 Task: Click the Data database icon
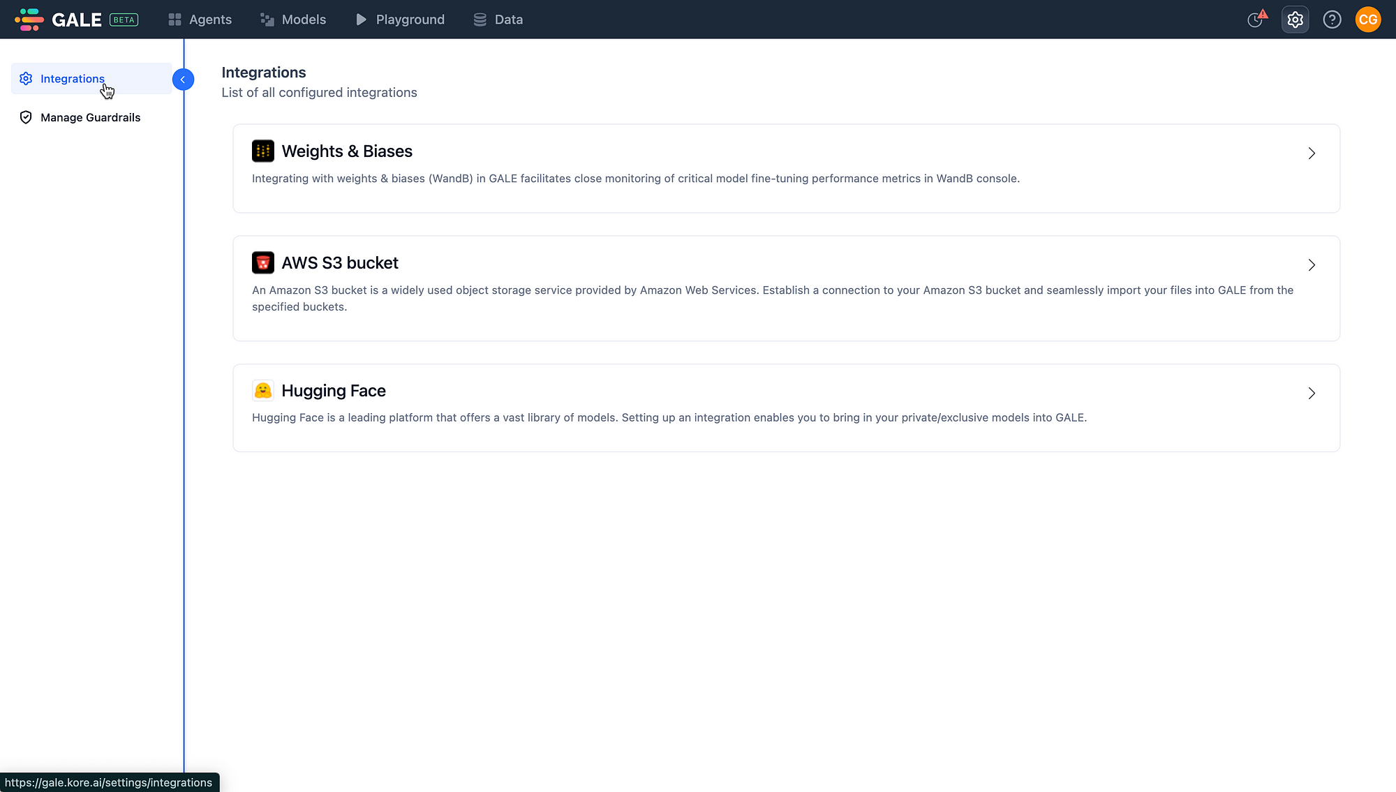tap(480, 20)
